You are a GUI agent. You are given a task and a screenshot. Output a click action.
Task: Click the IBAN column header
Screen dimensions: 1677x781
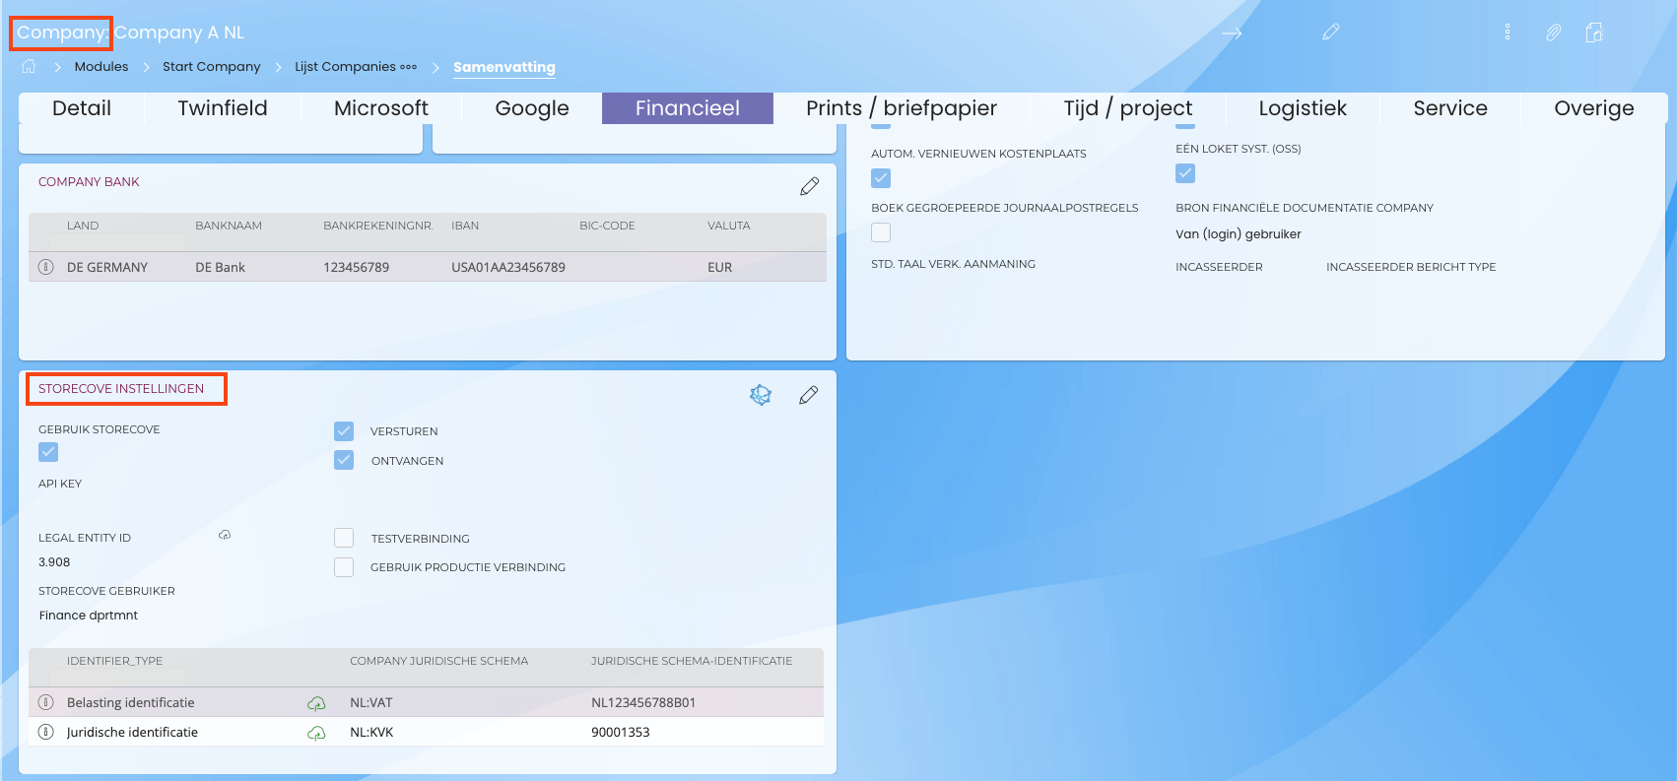[x=465, y=226]
